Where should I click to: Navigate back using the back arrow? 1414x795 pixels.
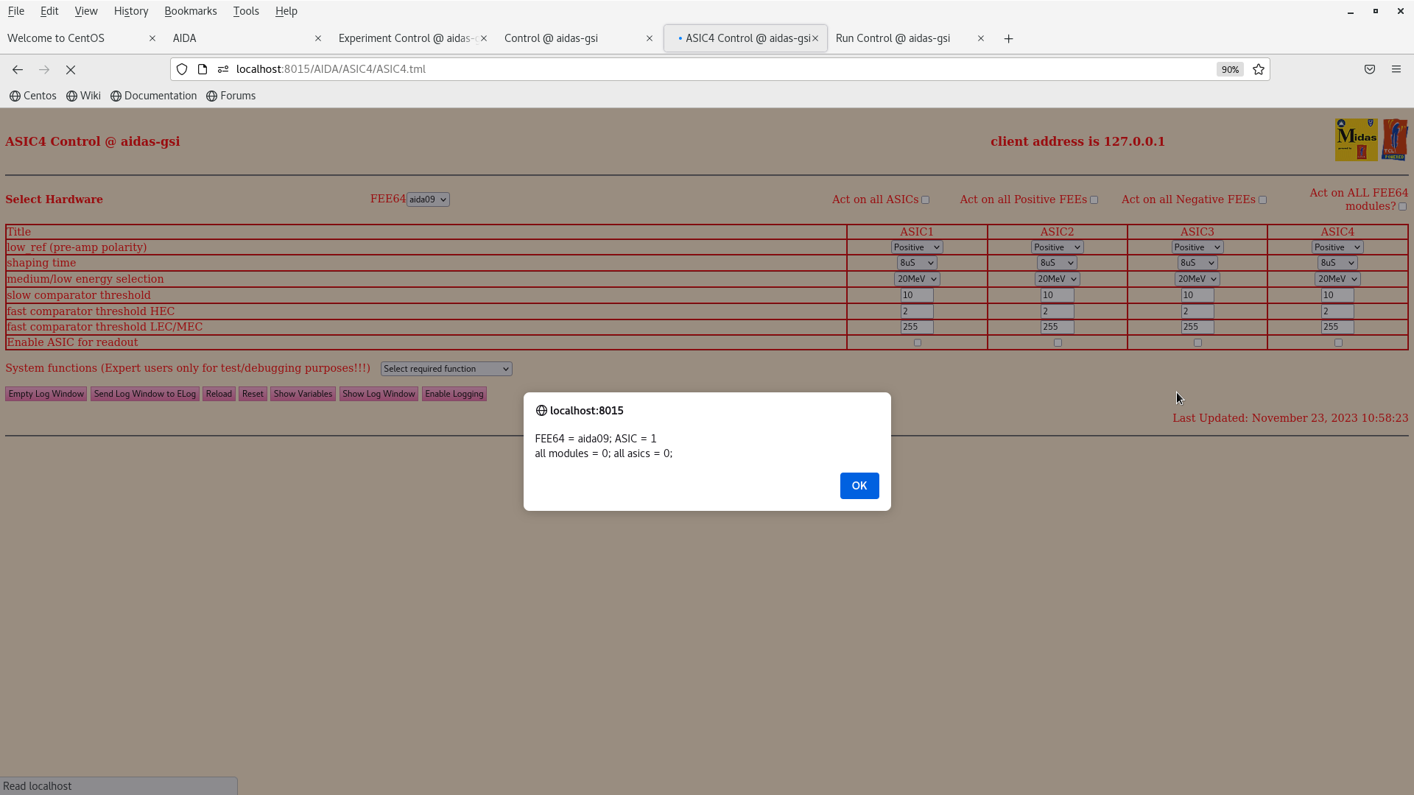[x=17, y=69]
